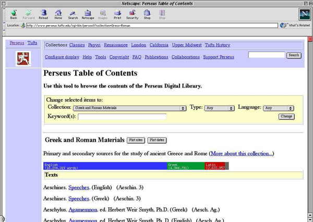
Task: Open Aeschylus Agamemnon (Greek) link
Action: coord(83,210)
